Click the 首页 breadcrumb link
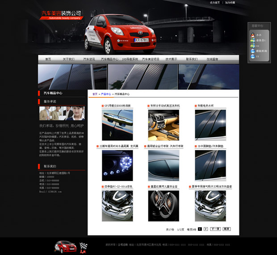This screenshot has width=277, height=255. (95, 94)
